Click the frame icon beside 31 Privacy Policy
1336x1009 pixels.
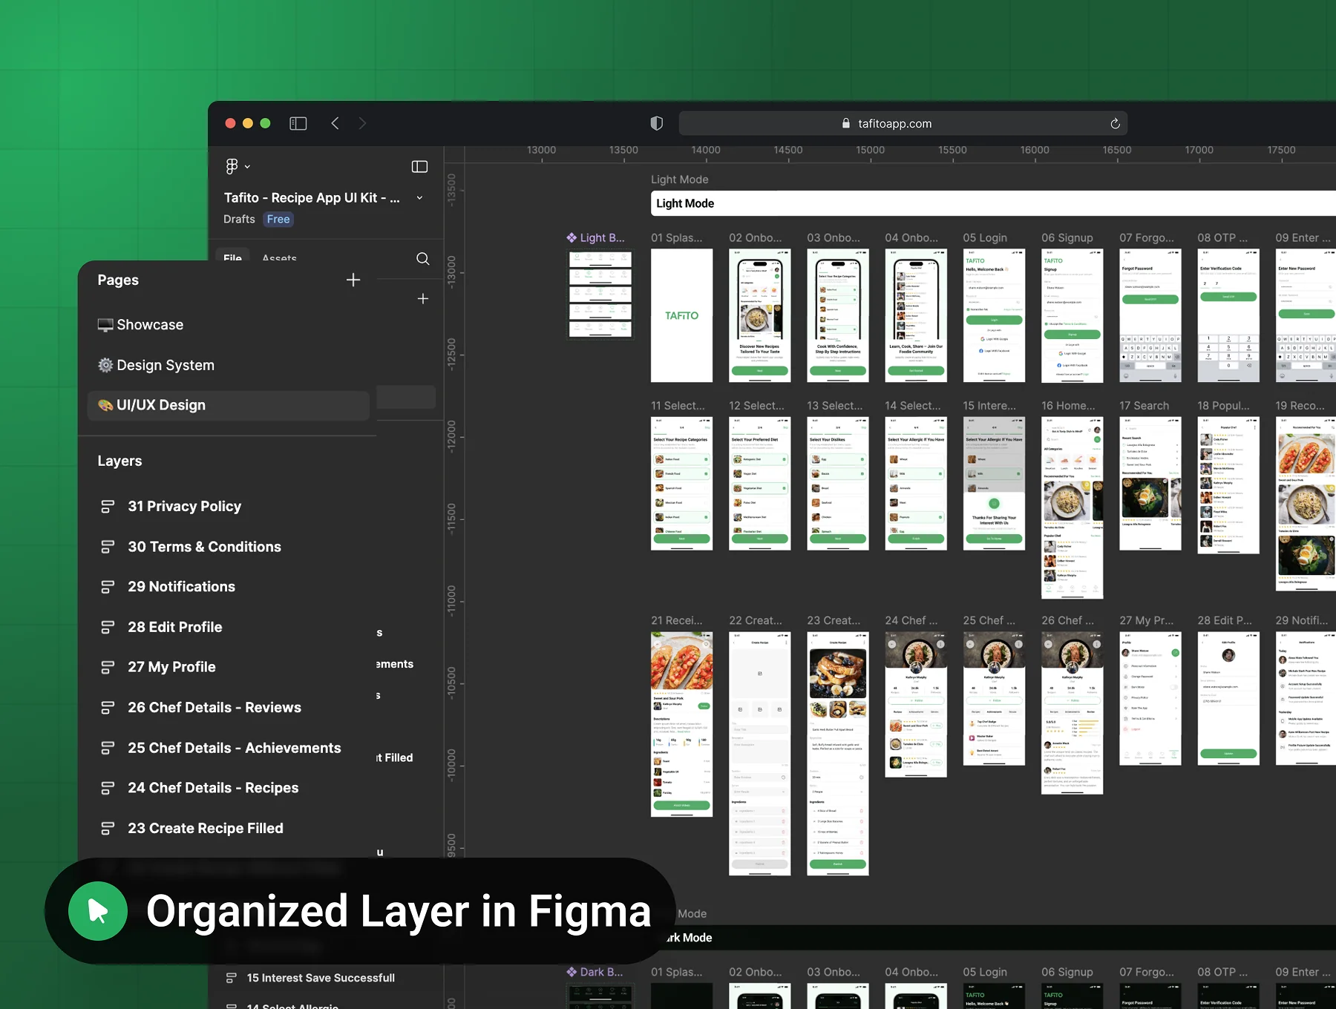point(108,507)
